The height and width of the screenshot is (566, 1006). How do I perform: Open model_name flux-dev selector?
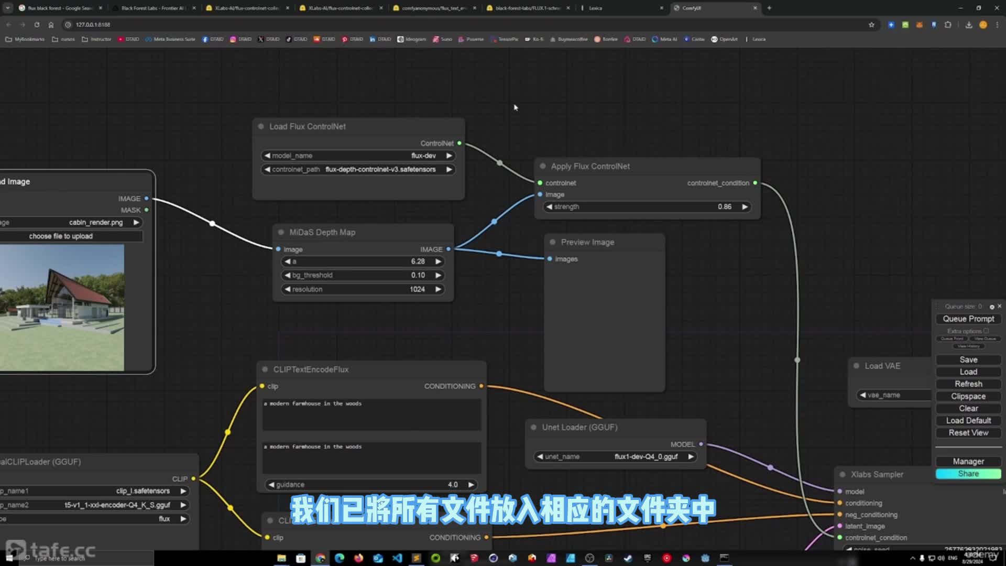[x=358, y=156]
